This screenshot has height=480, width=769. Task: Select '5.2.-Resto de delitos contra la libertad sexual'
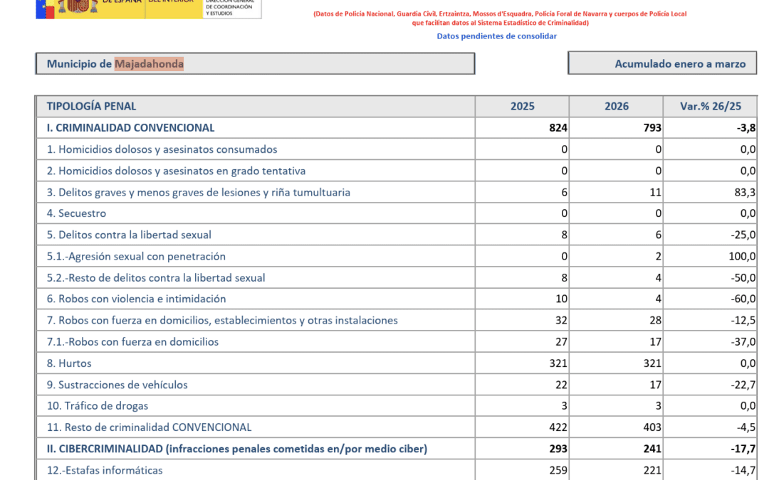tap(156, 278)
